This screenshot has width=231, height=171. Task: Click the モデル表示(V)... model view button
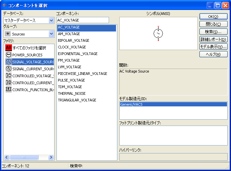coord(213,47)
